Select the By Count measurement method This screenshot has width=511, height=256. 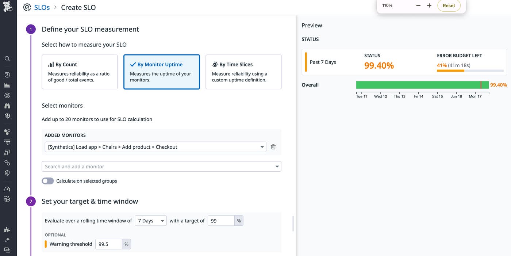point(79,72)
